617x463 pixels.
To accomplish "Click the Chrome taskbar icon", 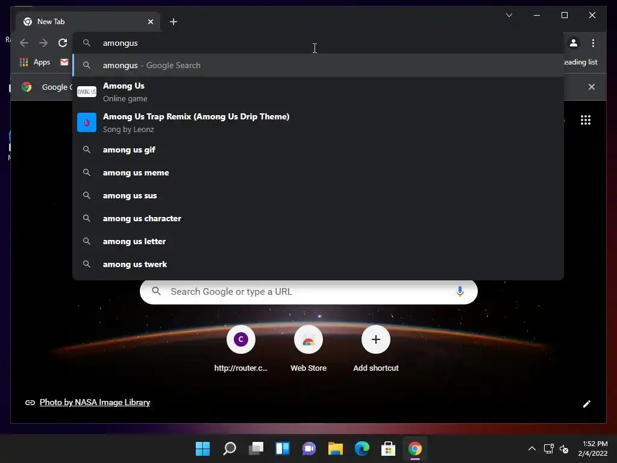I will click(x=415, y=449).
